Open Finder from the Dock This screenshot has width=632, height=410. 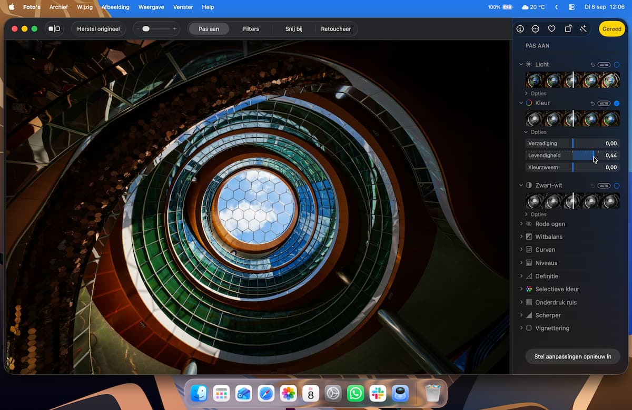click(199, 393)
